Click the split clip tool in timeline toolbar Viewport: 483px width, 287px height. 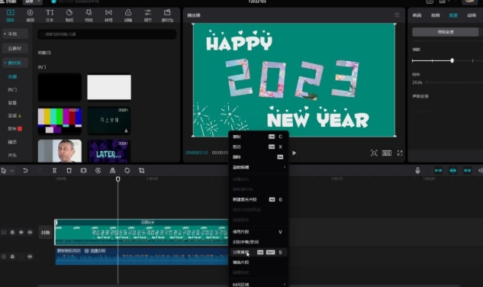point(54,170)
